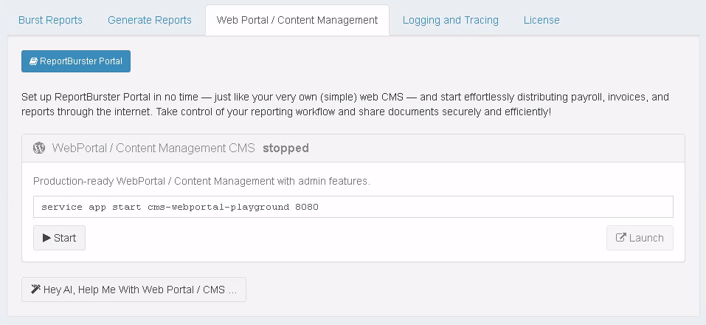Click the "Set up ReportBurster Portal" intro paragraph
Image resolution: width=706 pixels, height=325 pixels.
(345, 104)
